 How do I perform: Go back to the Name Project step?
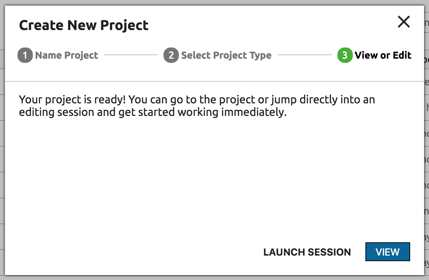coord(66,56)
